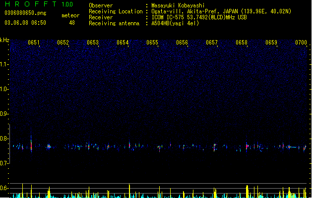The height and width of the screenshot is (198, 312).
Task: Click the 0700 time marker
Action: click(301, 43)
